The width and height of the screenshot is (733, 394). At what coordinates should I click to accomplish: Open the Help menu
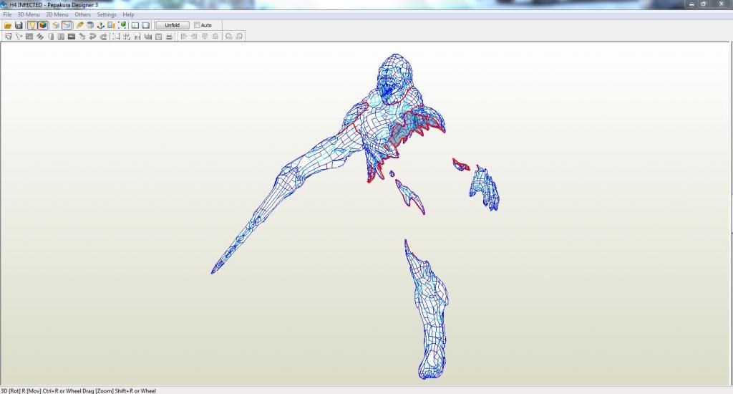(129, 14)
